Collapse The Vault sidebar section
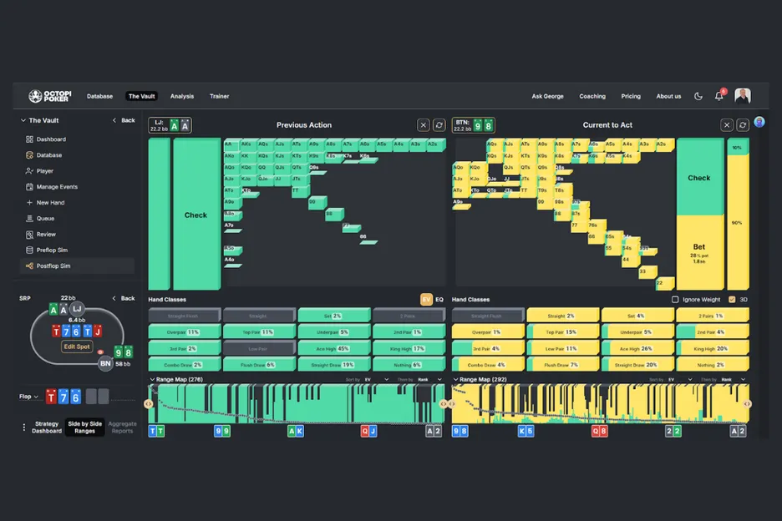782x521 pixels. (23, 120)
